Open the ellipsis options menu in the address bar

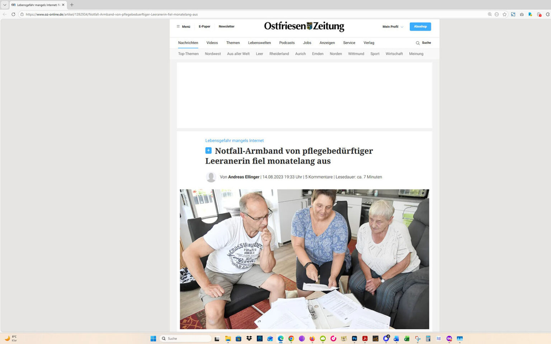[x=497, y=14]
